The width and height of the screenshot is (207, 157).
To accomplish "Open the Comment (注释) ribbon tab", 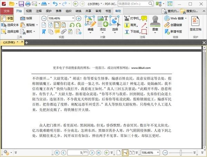I will (38, 11).
